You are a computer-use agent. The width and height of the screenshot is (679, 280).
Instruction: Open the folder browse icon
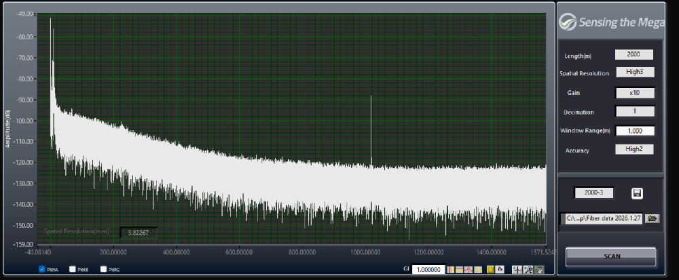[x=653, y=218]
